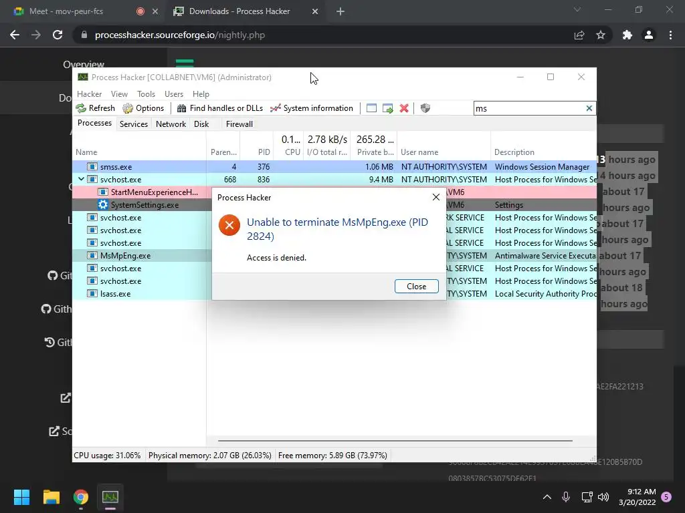
Task: Open Chrome profile icon
Action: click(x=649, y=35)
